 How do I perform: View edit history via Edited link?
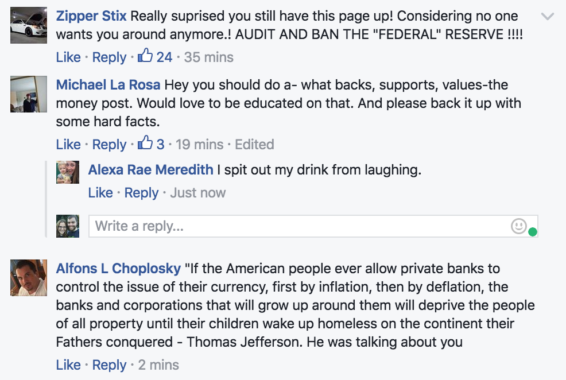click(254, 145)
